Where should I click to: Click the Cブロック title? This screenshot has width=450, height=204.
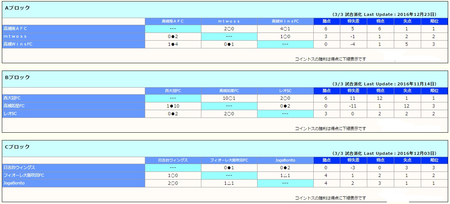coord(17,147)
